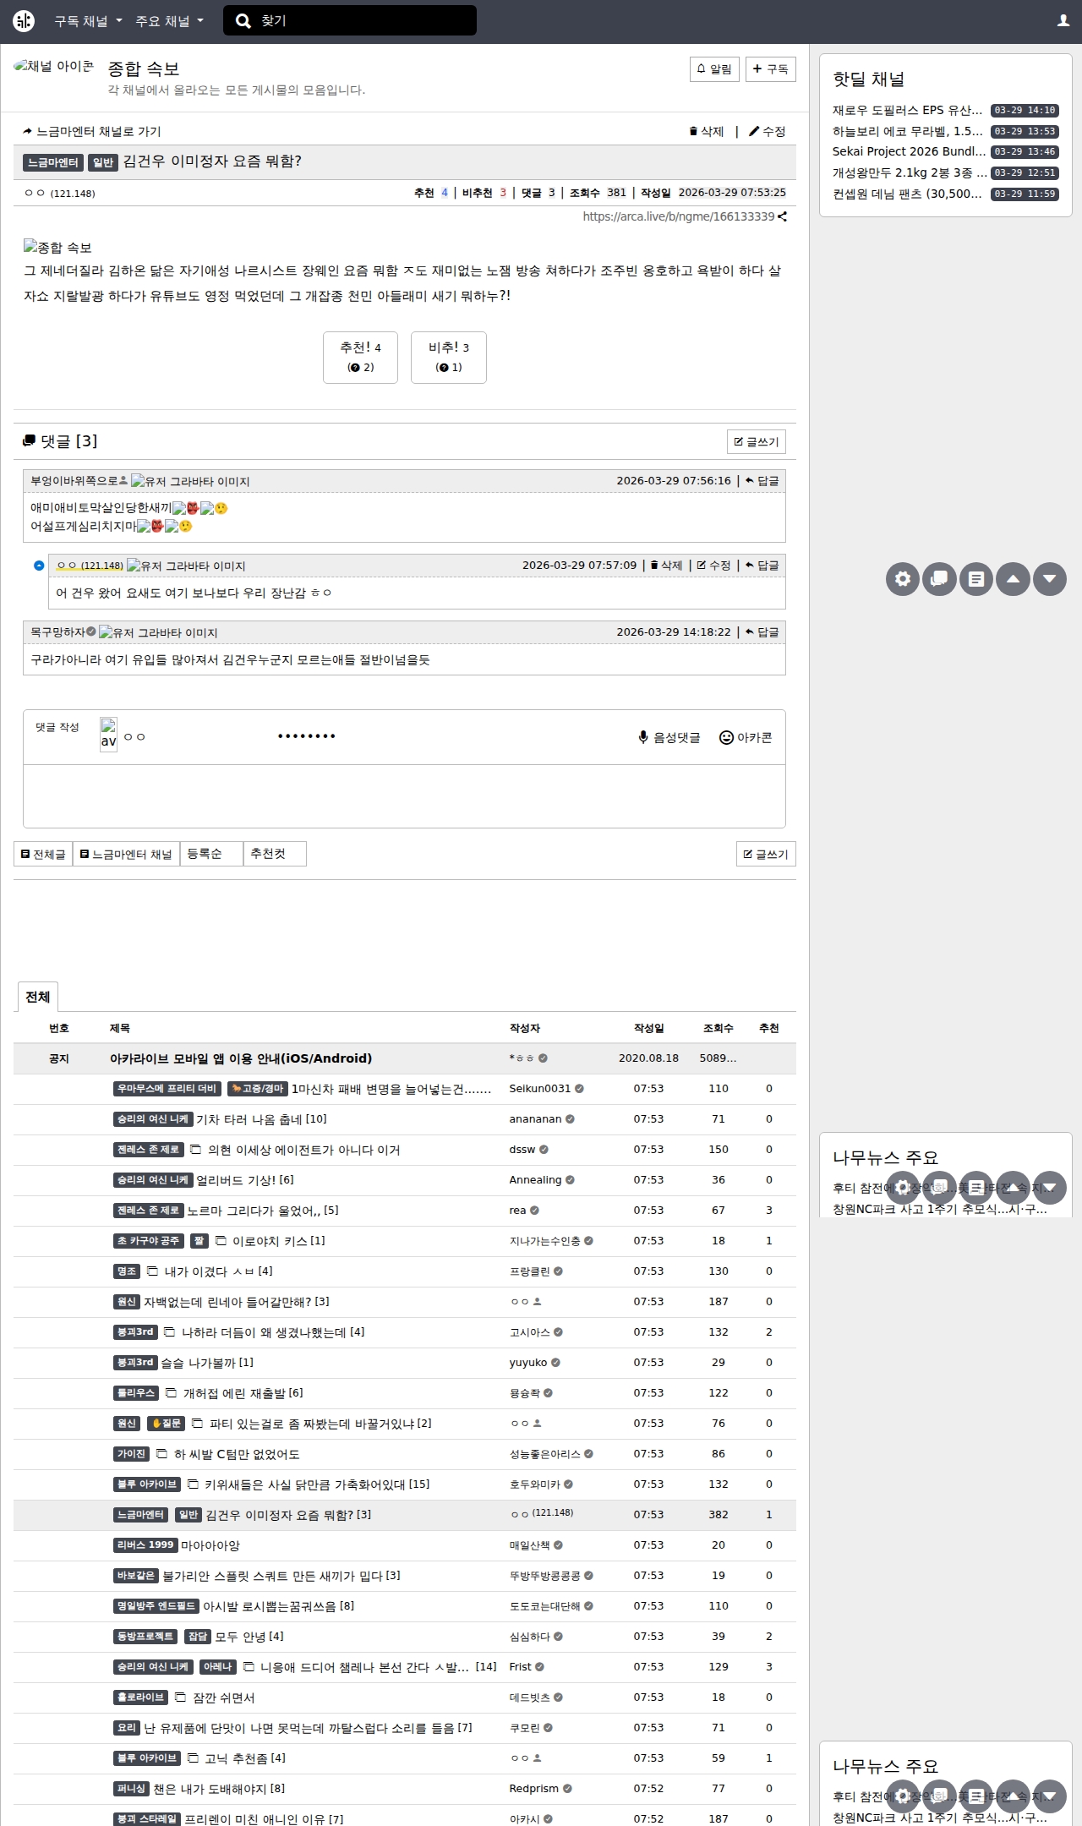Open hot deal 재로우 도필러스 EPS 유산균

pos(908,111)
